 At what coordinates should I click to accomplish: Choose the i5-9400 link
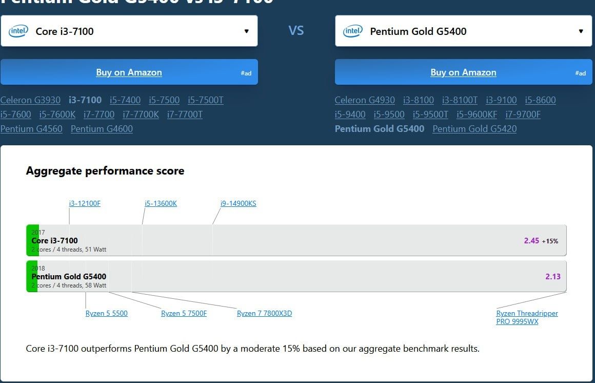350,114
